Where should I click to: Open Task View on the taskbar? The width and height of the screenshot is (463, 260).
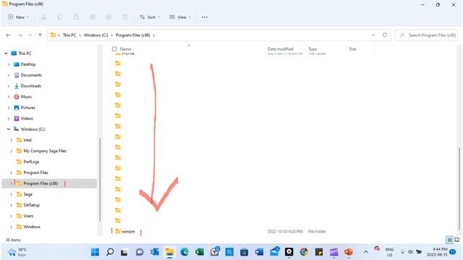pyautogui.click(x=124, y=252)
